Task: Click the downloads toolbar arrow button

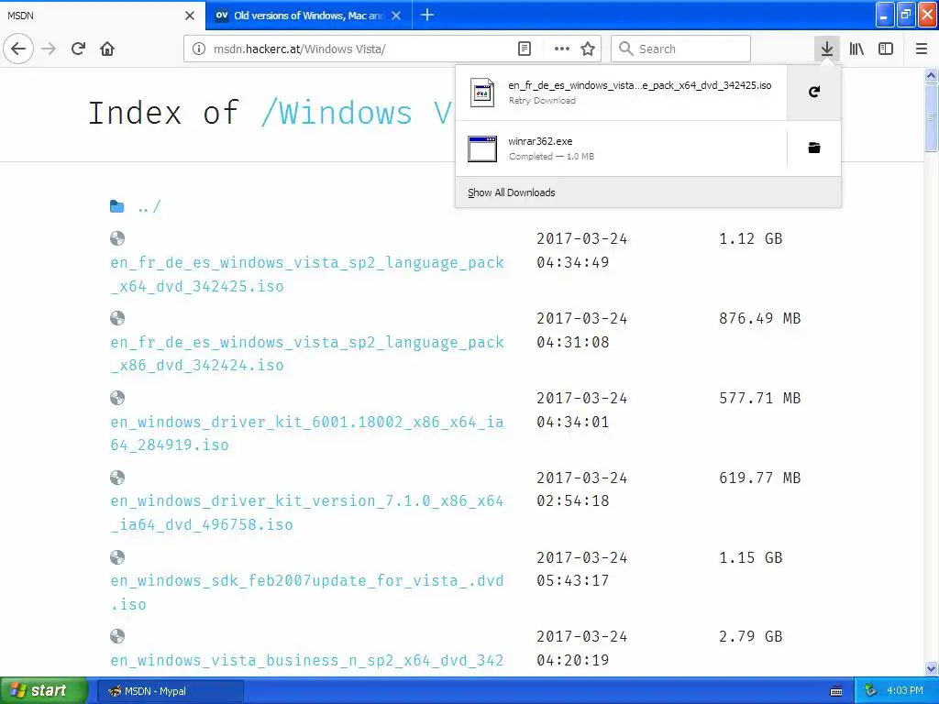Action: (x=827, y=49)
